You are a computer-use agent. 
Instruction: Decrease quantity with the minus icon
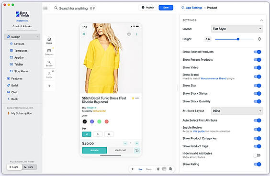[125, 143]
